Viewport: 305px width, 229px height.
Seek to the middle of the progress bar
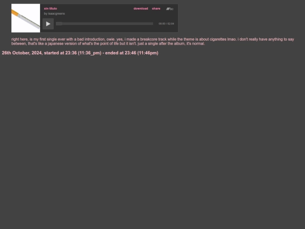point(104,24)
